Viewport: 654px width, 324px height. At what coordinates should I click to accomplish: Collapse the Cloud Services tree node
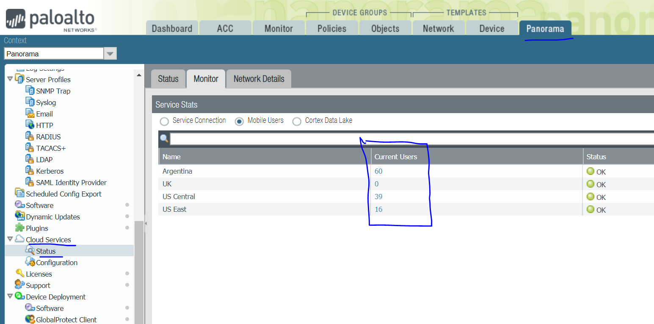coord(10,239)
